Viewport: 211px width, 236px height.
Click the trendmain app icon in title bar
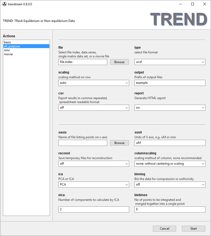[4, 4]
